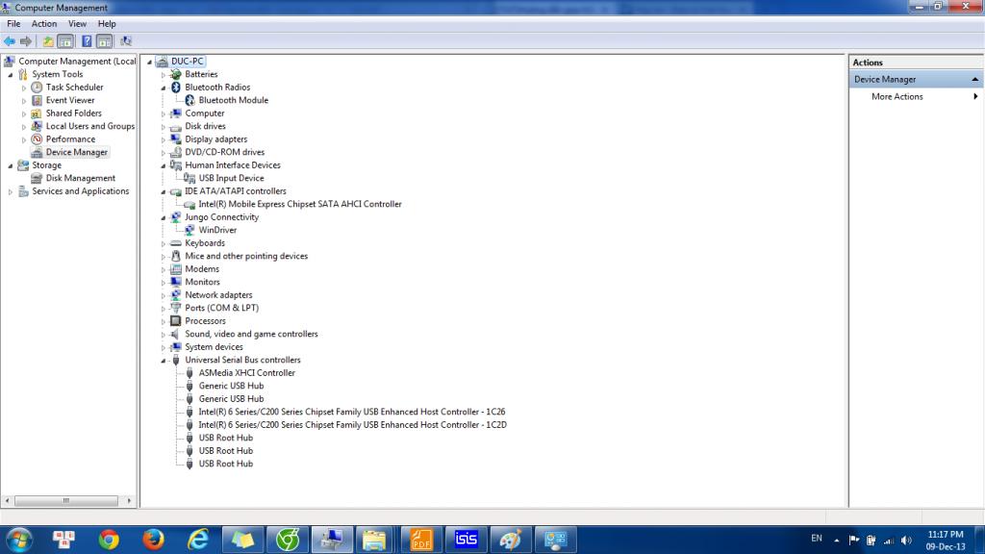Click the Task Scheduler clock icon
The height and width of the screenshot is (554, 985).
pyautogui.click(x=38, y=88)
